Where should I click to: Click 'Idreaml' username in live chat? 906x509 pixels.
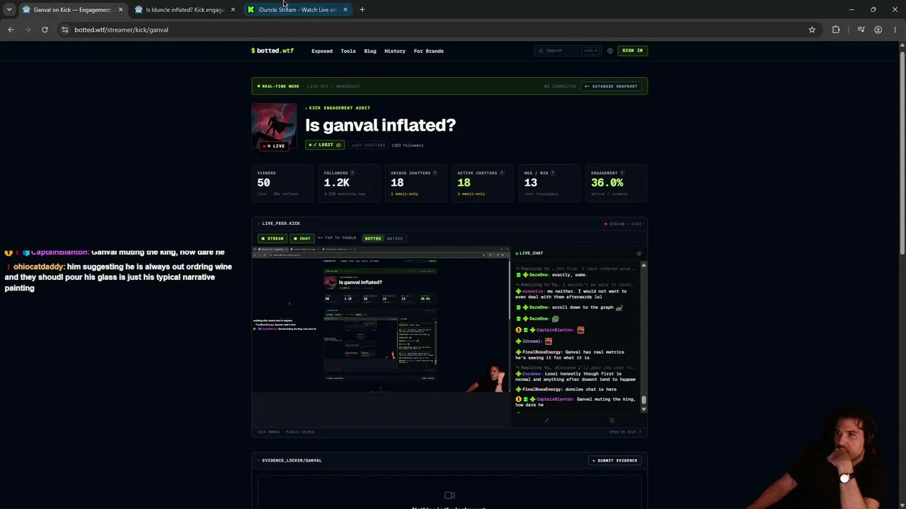click(532, 341)
